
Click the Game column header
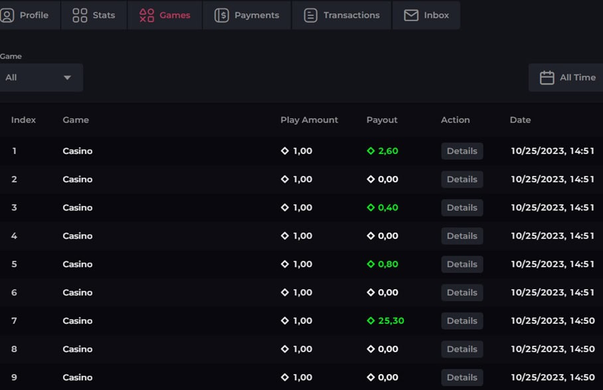76,120
